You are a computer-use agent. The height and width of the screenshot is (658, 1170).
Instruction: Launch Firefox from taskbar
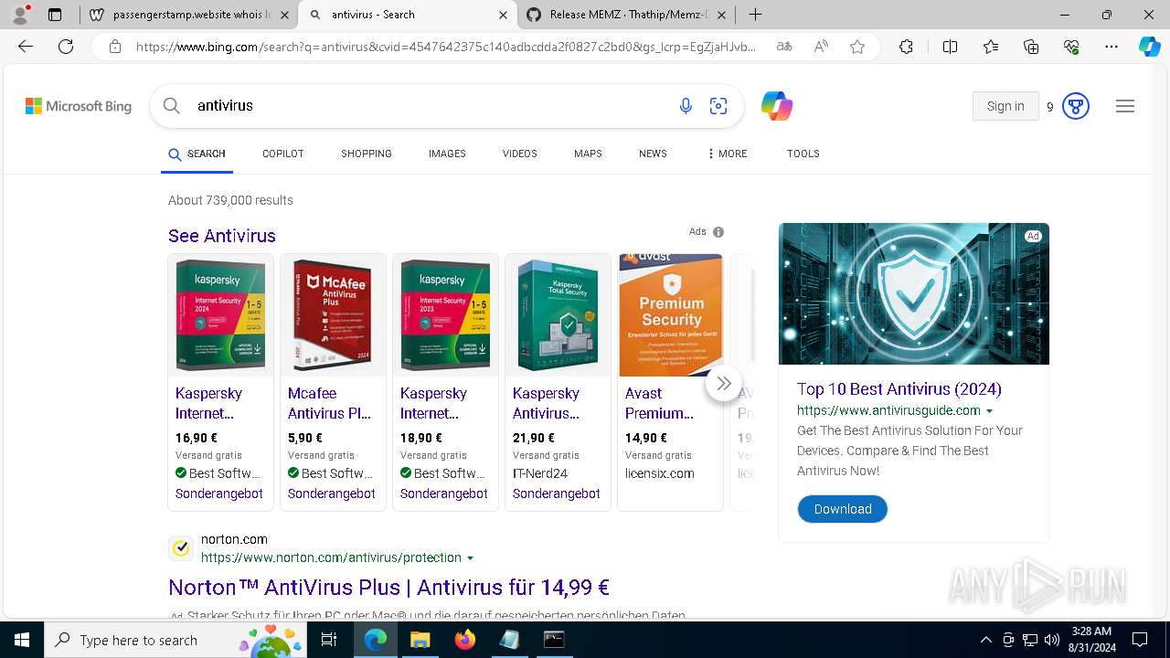pyautogui.click(x=465, y=640)
